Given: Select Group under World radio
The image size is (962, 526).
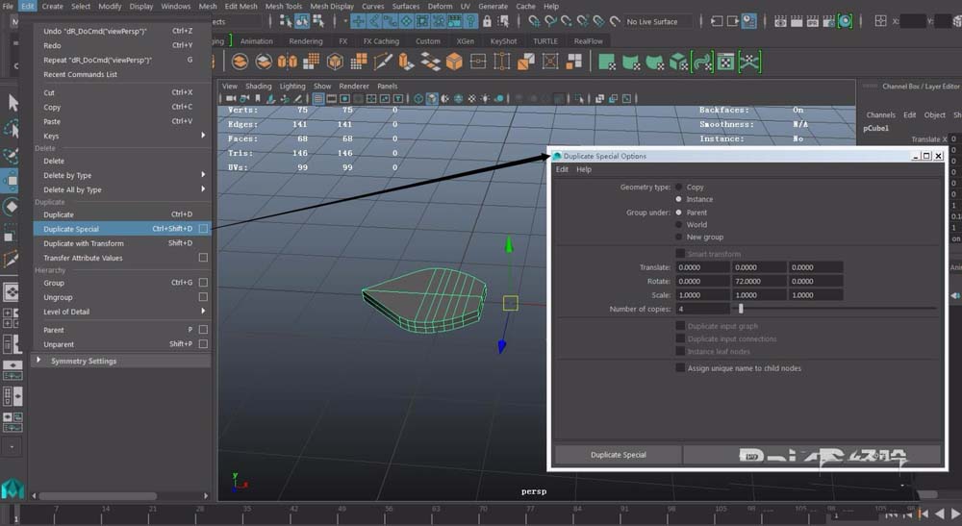Looking at the screenshot, I should tap(678, 224).
